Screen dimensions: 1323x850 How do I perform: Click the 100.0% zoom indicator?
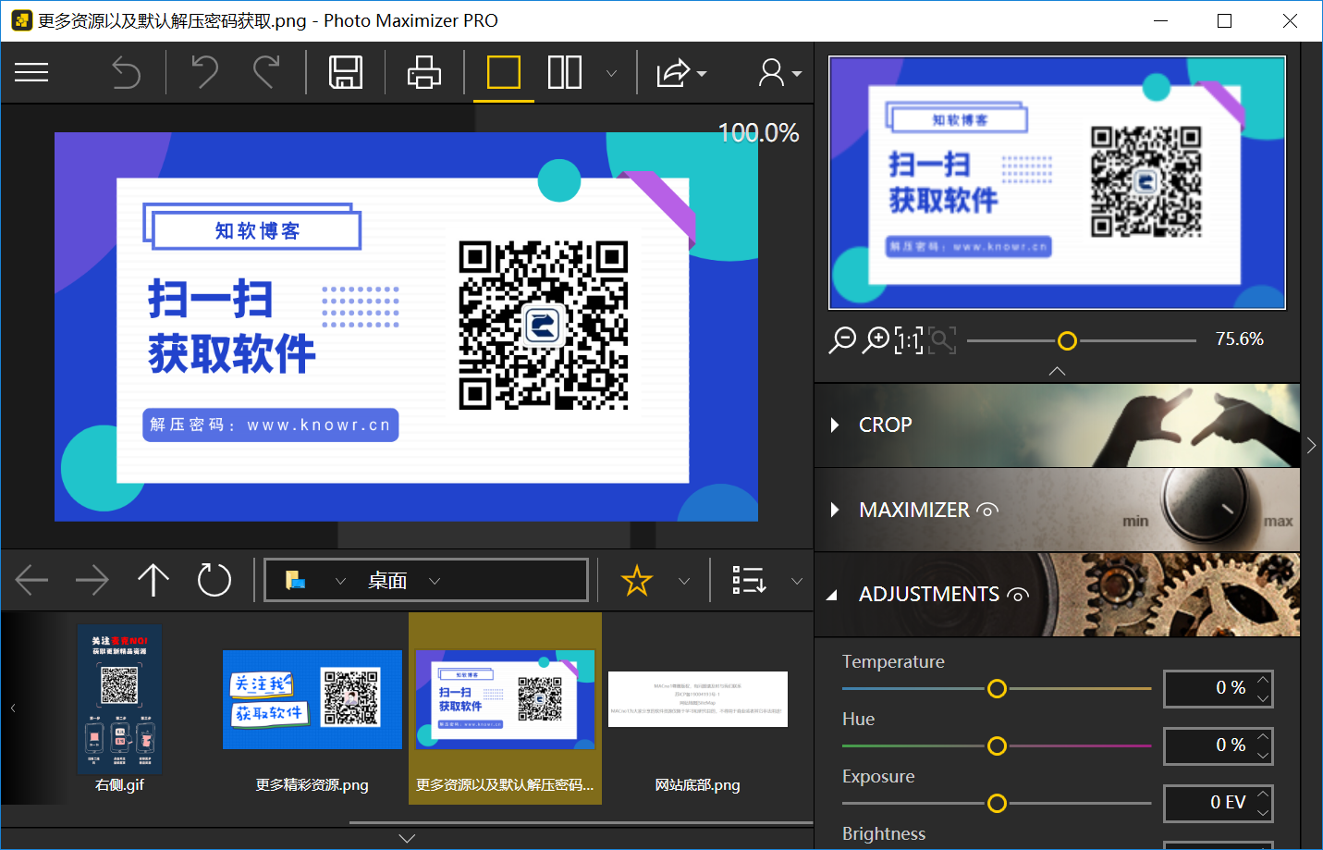coord(758,133)
